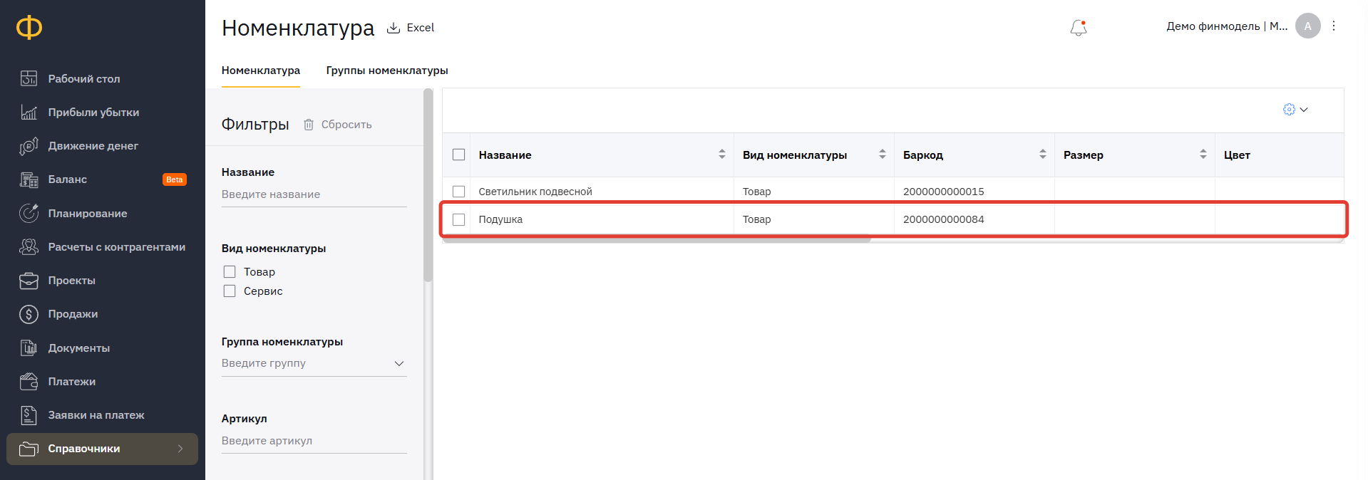
Task: Sort by Название column arrows
Action: pyautogui.click(x=722, y=155)
